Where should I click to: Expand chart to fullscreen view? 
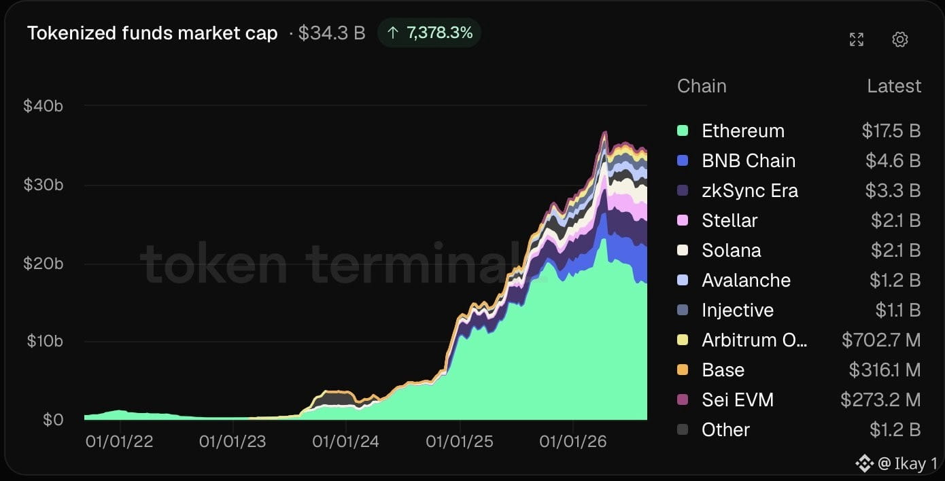pos(857,39)
